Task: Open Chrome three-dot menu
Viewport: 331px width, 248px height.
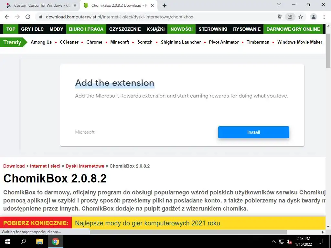Action: pyautogui.click(x=324, y=17)
